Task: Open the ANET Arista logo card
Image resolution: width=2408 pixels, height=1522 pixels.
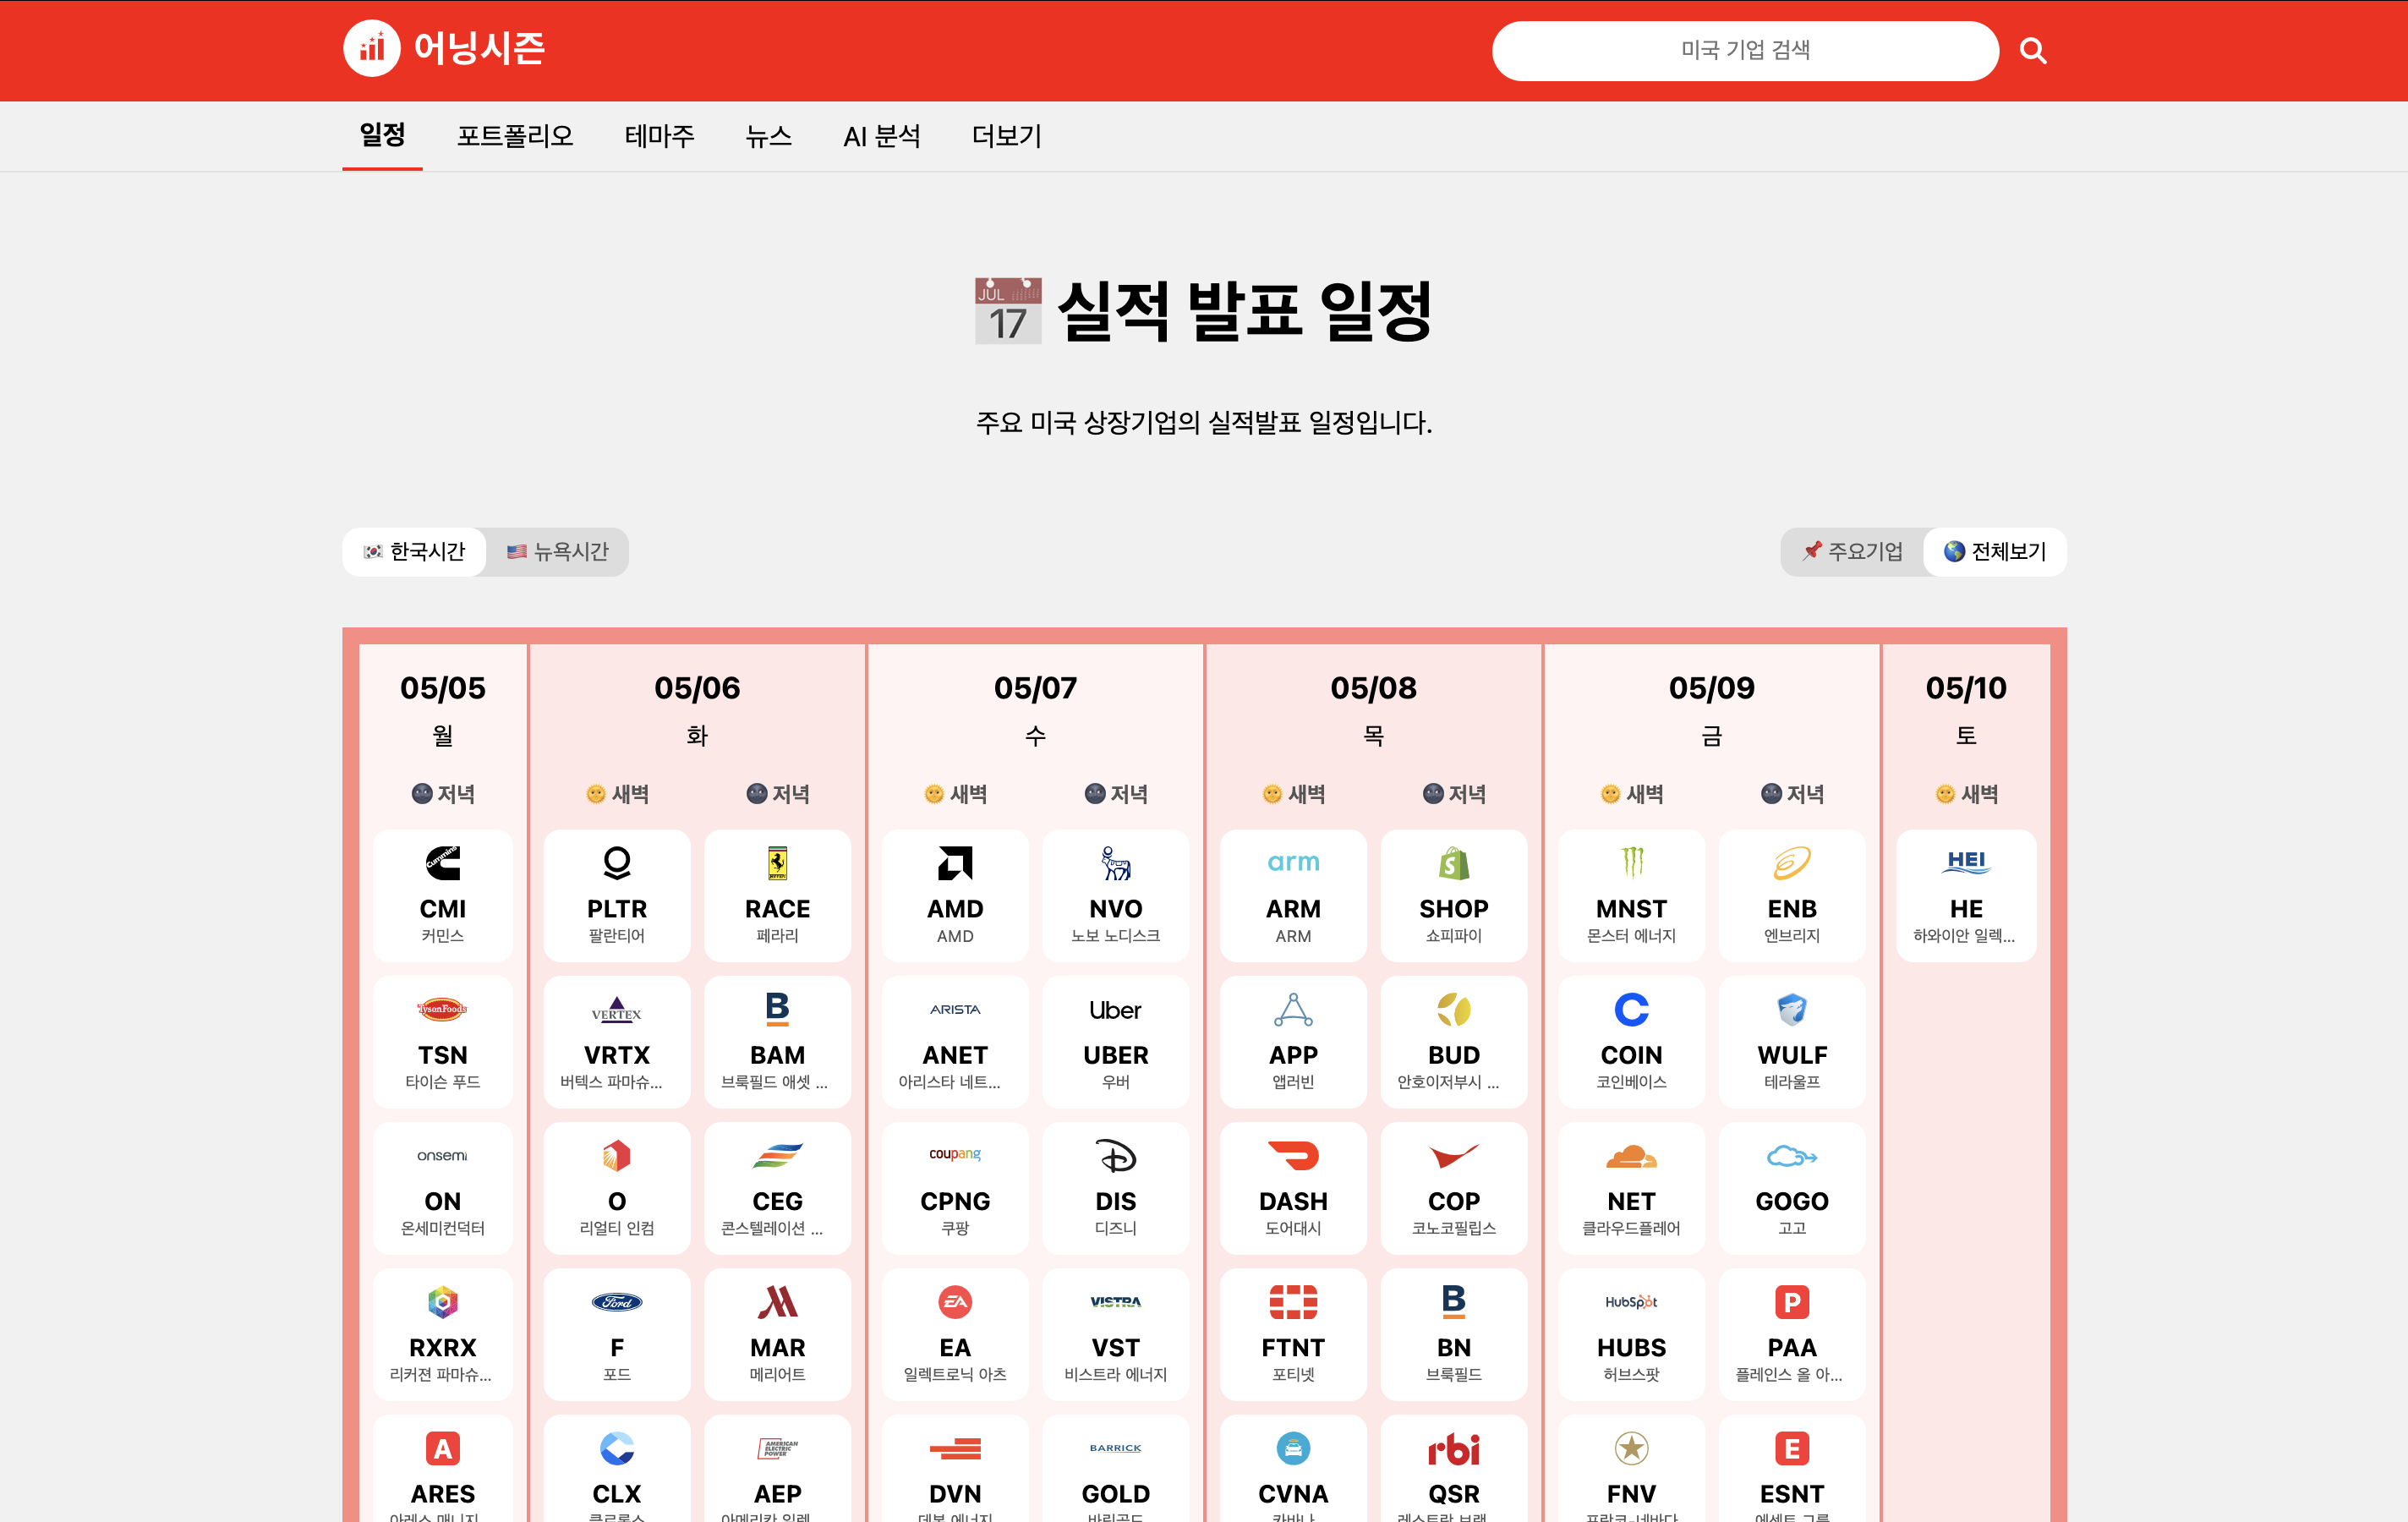Action: coord(954,1041)
